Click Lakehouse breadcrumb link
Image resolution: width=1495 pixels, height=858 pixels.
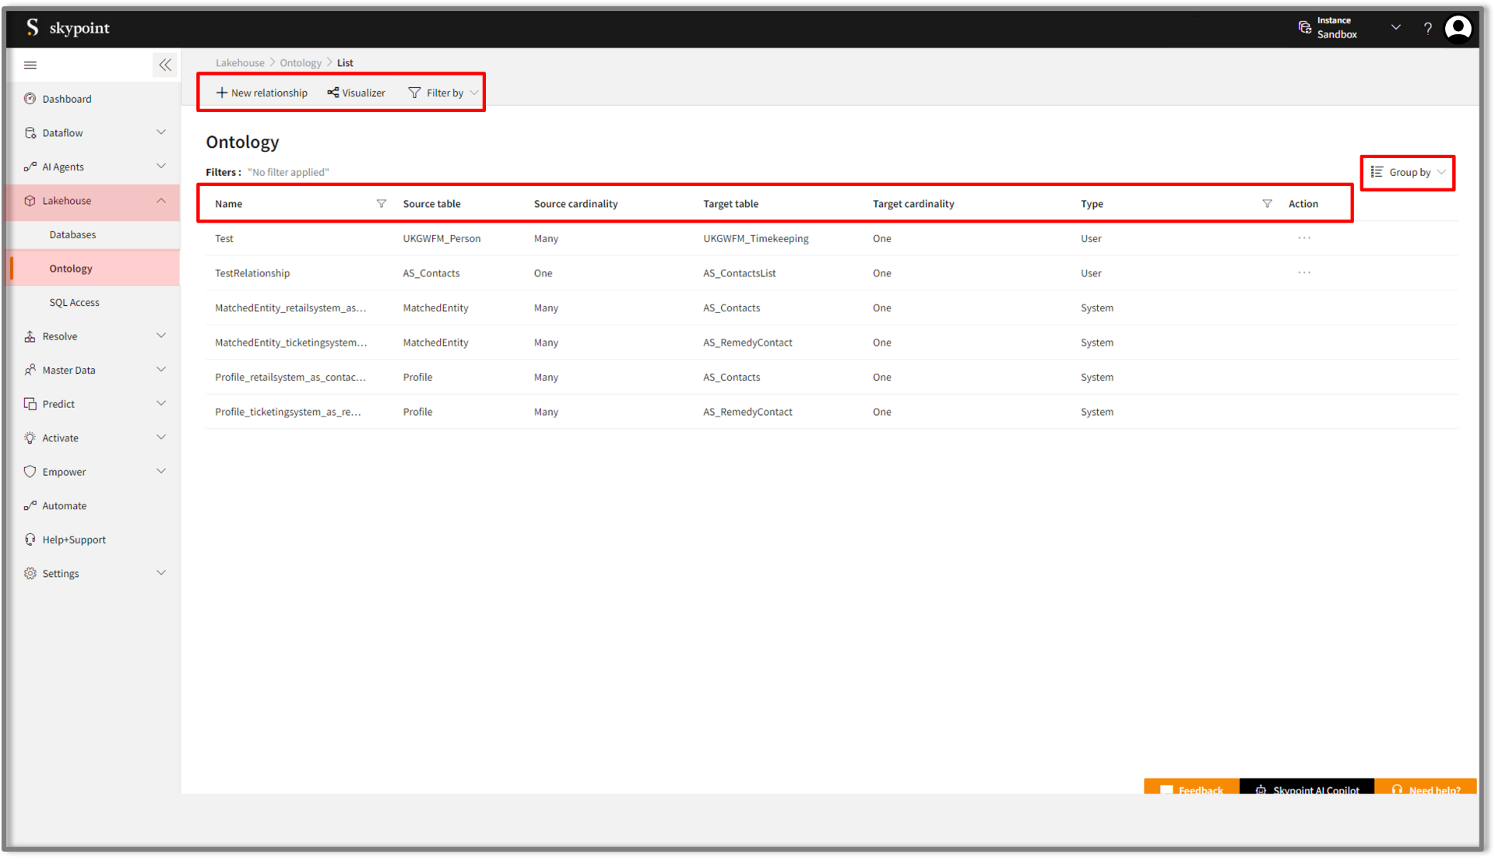(x=240, y=63)
